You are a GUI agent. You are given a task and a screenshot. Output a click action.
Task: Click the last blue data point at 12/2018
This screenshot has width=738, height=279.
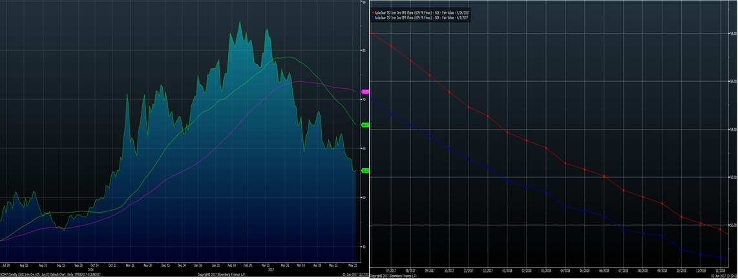coord(720,258)
